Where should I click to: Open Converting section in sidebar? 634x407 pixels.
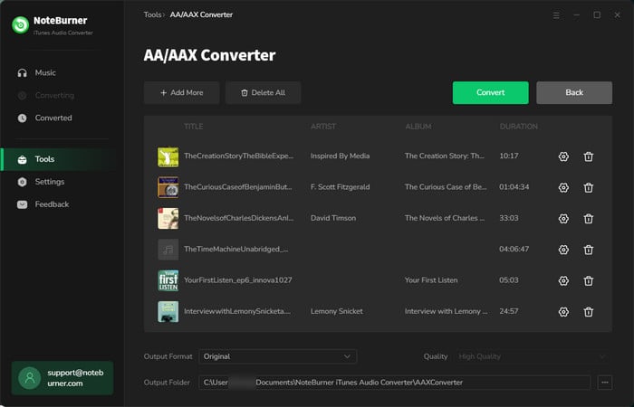click(x=62, y=95)
